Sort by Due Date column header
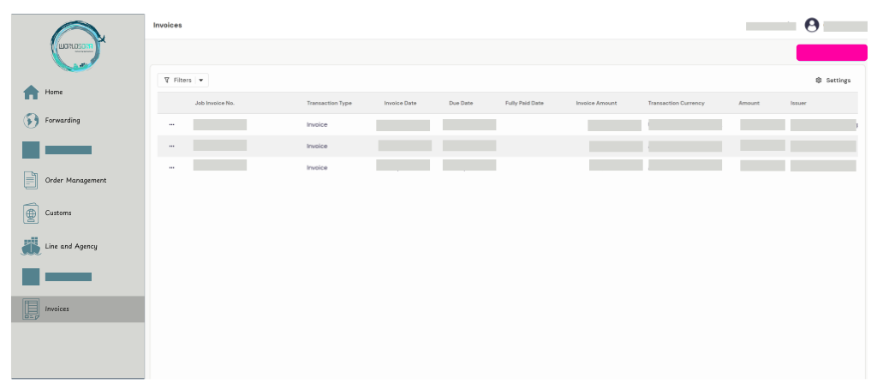 click(x=461, y=104)
